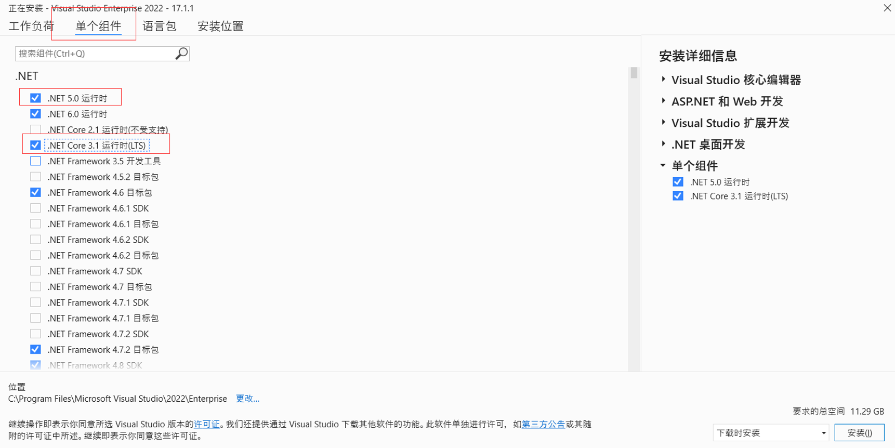Uncheck .NET 5.0 运行时 in install details
The width and height of the screenshot is (895, 448).
(x=678, y=182)
